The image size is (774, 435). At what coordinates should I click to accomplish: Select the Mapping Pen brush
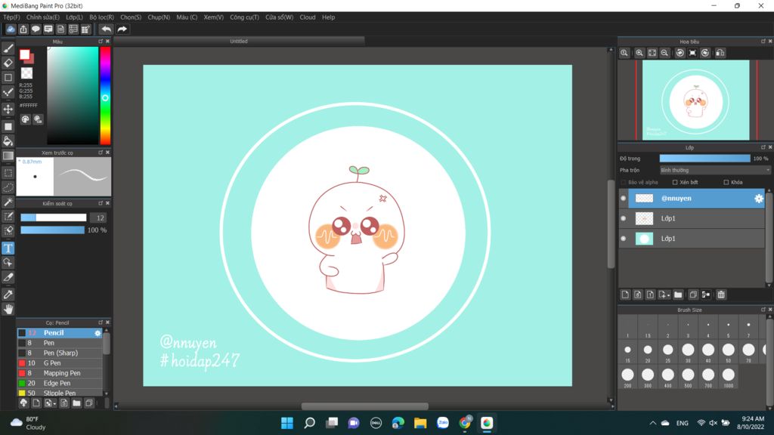click(x=60, y=373)
